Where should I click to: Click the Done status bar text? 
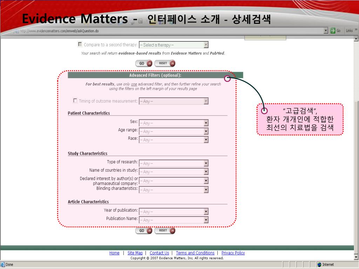pyautogui.click(x=9, y=264)
